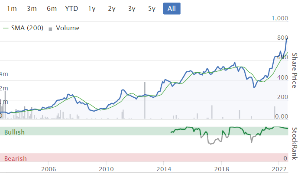
Task: Click the 2018 x-axis label
Action: click(x=221, y=169)
